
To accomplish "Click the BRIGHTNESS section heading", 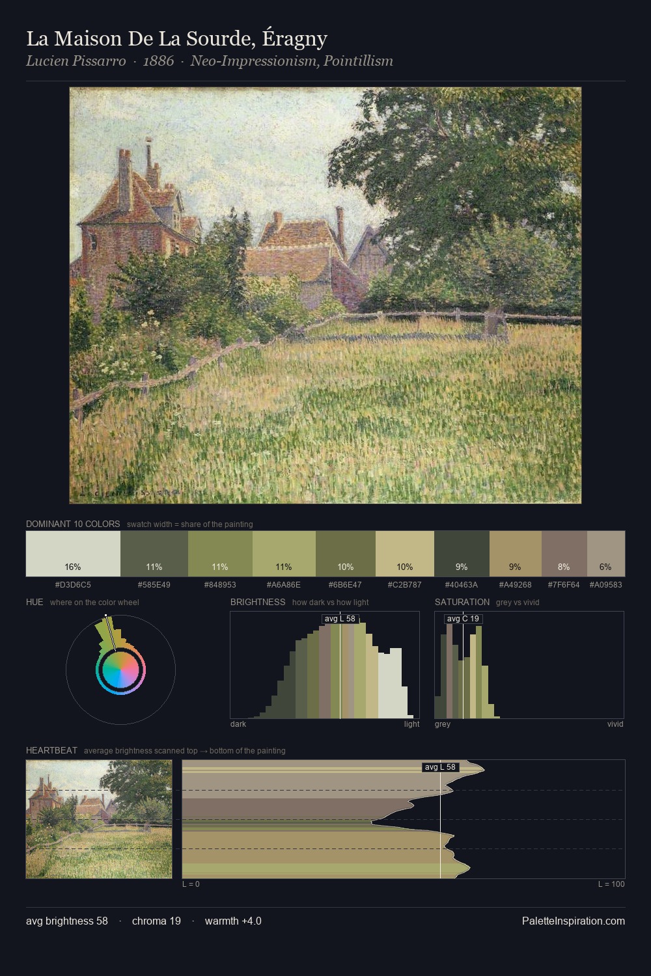I will pyautogui.click(x=258, y=602).
